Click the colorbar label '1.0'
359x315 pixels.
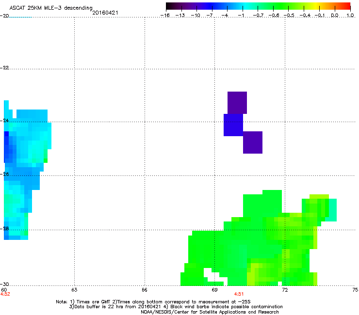(x=350, y=16)
